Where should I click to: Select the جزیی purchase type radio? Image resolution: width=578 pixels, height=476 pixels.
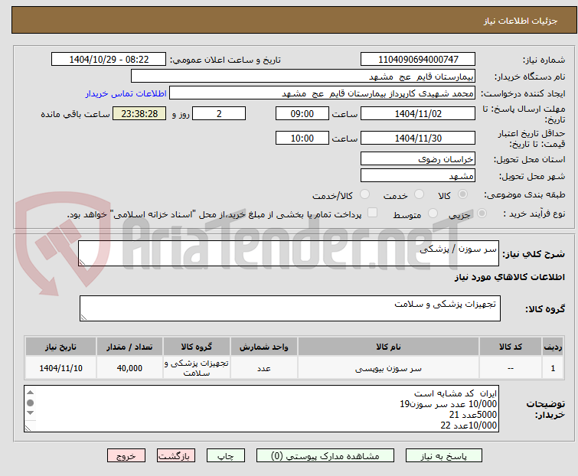(x=482, y=214)
